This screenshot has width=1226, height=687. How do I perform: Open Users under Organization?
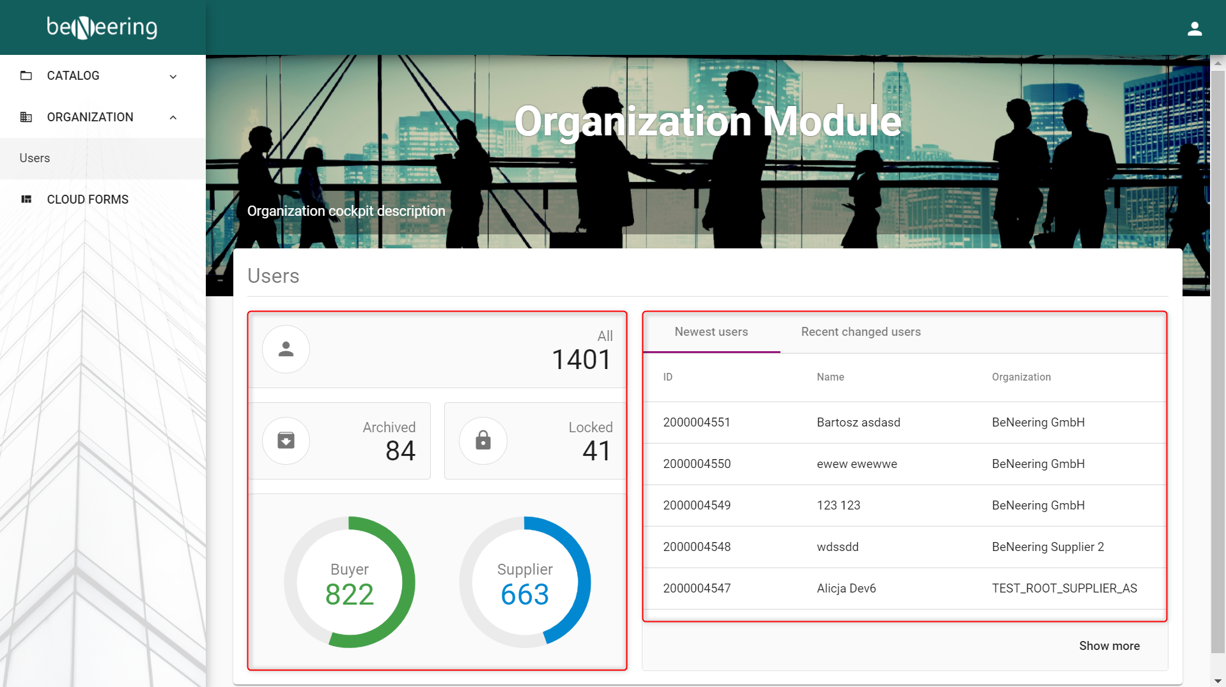pos(35,158)
